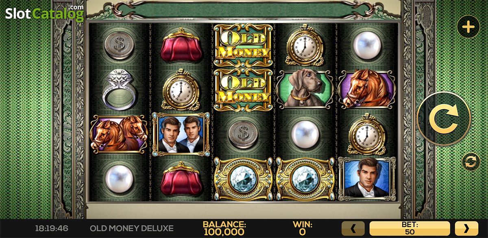
Task: Toggle the autoplay circular arrows button
Action: pos(471,162)
